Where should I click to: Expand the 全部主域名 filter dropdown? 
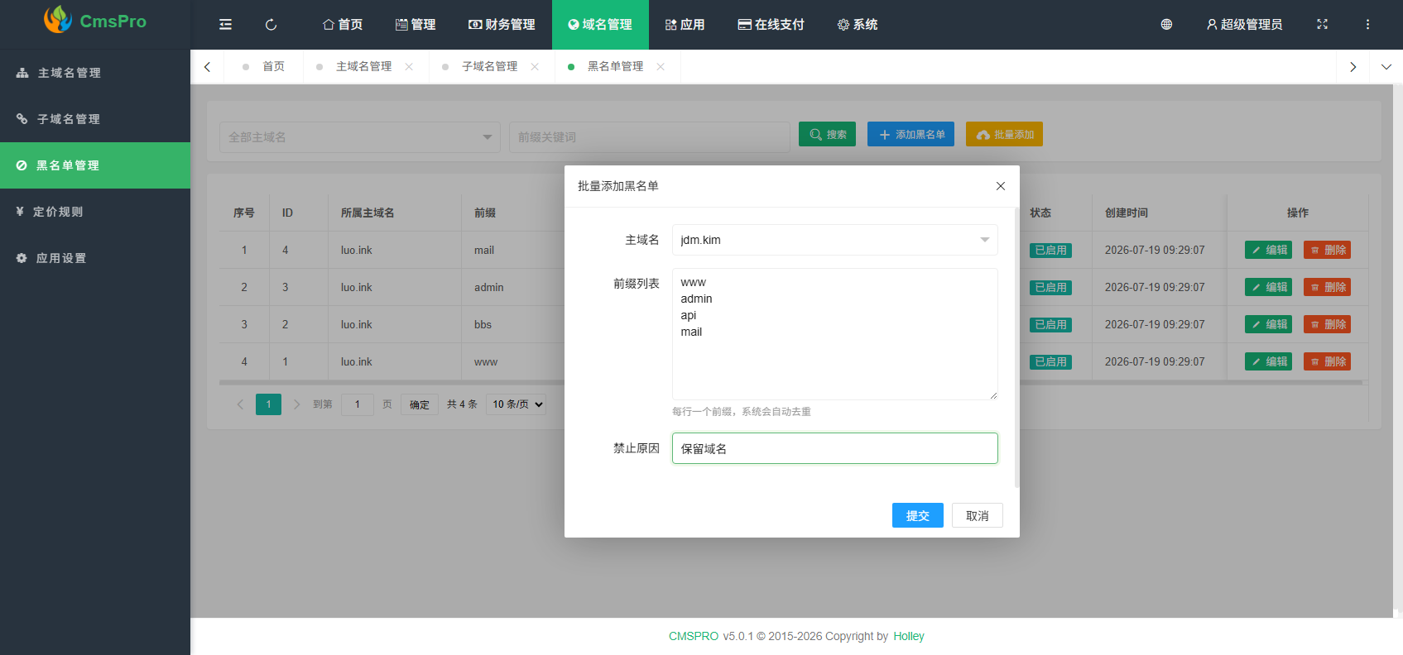coord(360,137)
